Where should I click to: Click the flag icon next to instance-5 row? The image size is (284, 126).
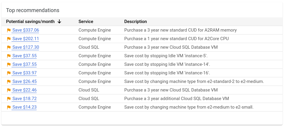pos(9,56)
